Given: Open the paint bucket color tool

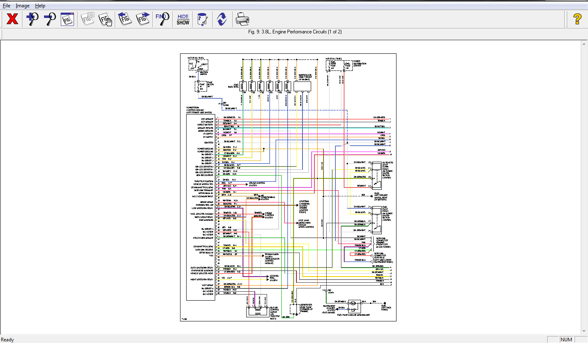Looking at the screenshot, I should (x=202, y=19).
